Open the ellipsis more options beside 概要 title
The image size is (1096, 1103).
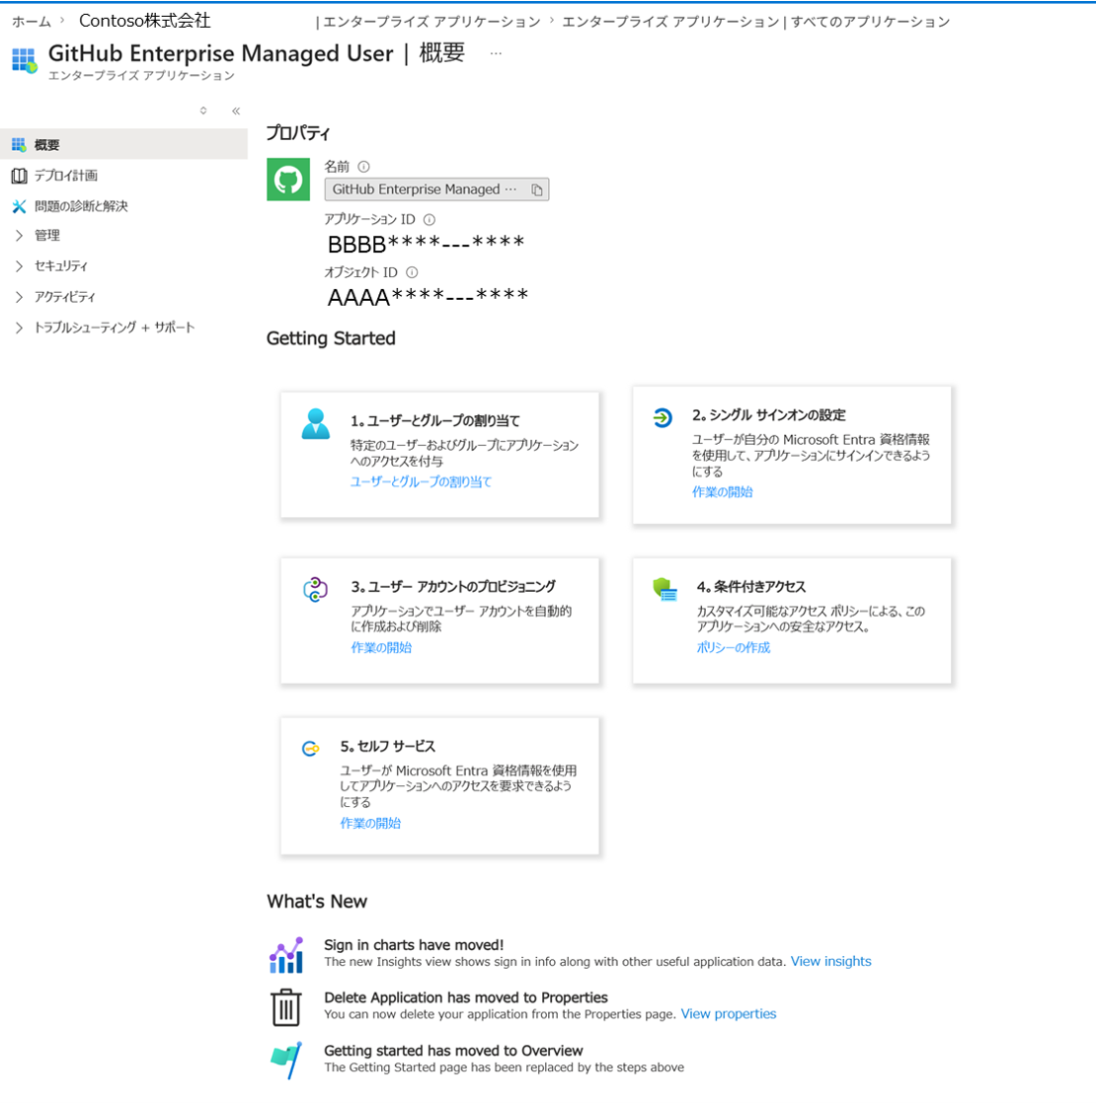[x=496, y=53]
